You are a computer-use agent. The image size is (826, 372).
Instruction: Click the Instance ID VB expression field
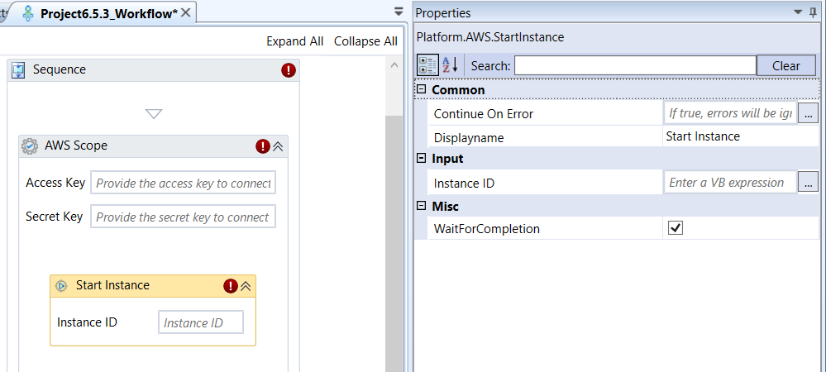coord(730,183)
